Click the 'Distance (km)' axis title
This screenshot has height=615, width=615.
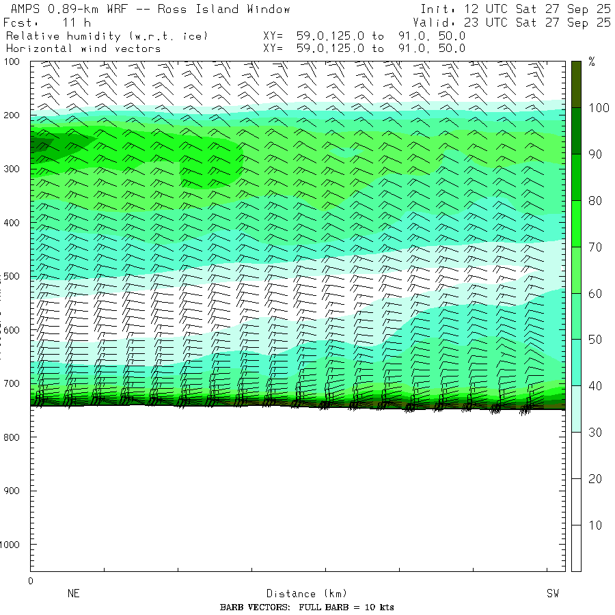tap(307, 593)
